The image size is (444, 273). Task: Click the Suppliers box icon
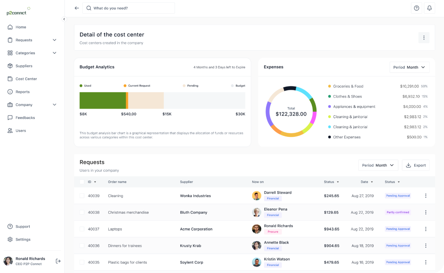coord(10,66)
